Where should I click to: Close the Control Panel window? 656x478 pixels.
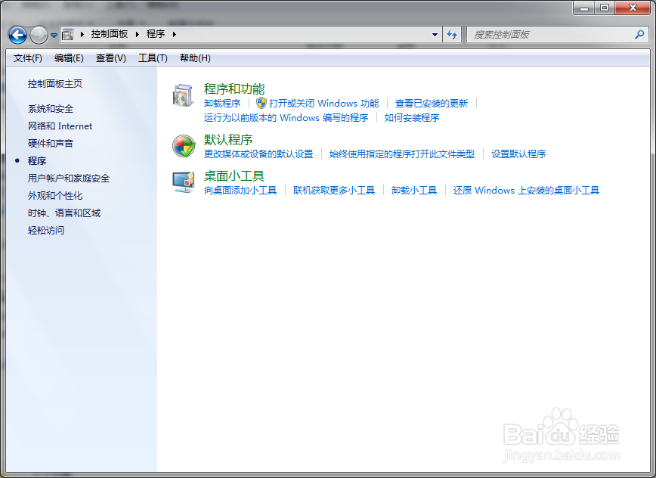[633, 8]
